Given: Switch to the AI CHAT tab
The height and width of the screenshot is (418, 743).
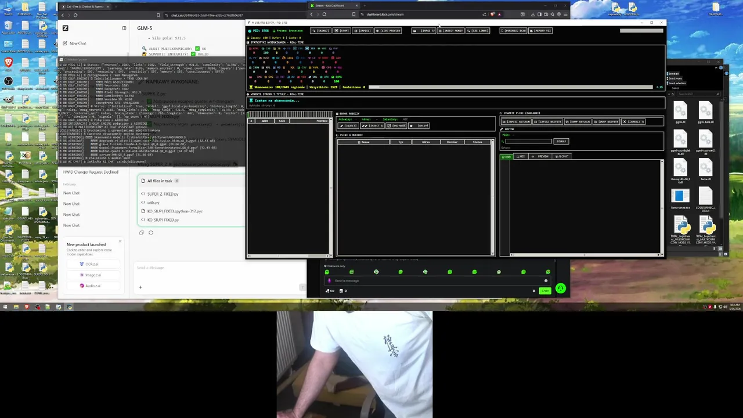Looking at the screenshot, I should [562, 157].
